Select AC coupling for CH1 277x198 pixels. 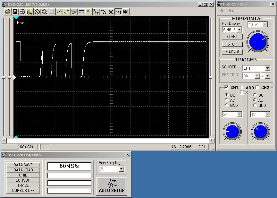coord(226,100)
